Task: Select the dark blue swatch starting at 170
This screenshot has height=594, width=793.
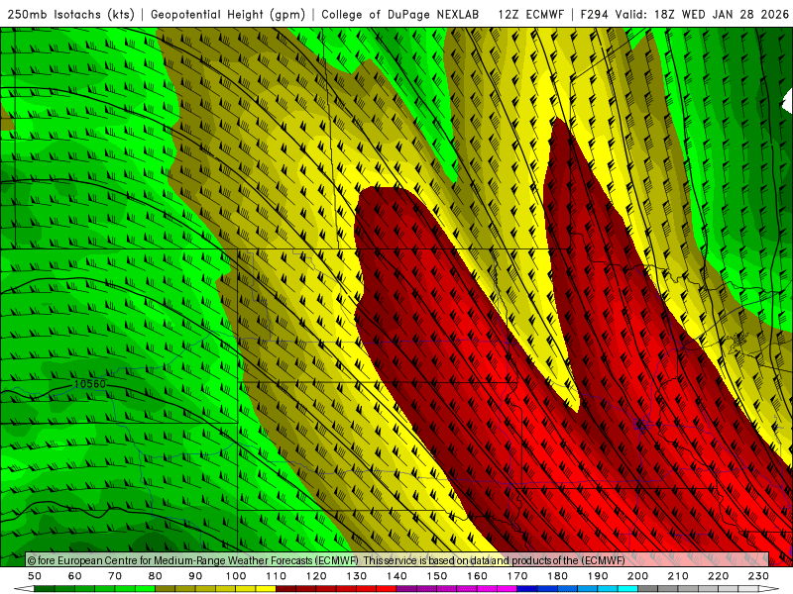Action: click(527, 589)
